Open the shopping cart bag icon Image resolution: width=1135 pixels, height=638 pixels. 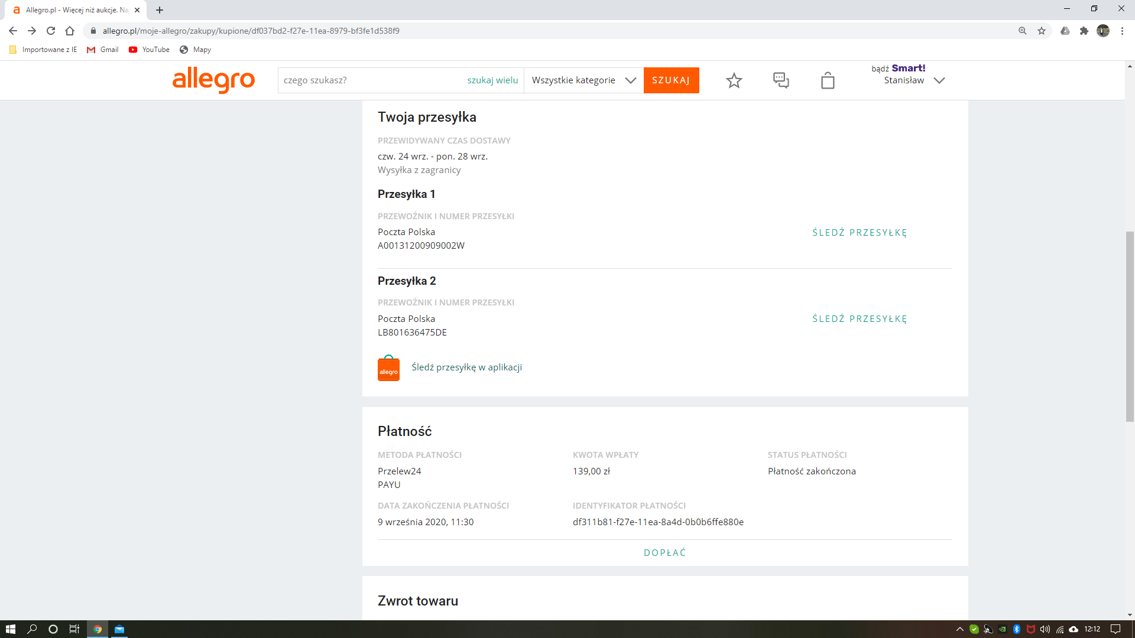click(828, 80)
